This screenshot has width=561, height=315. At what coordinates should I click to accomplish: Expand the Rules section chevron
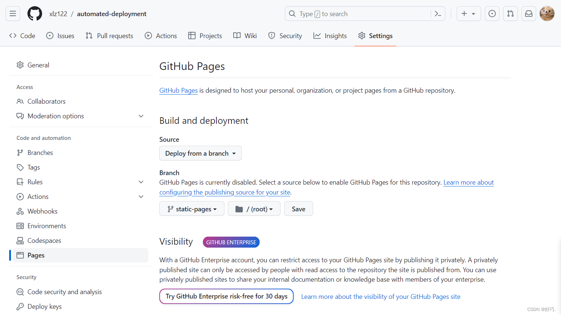point(141,182)
